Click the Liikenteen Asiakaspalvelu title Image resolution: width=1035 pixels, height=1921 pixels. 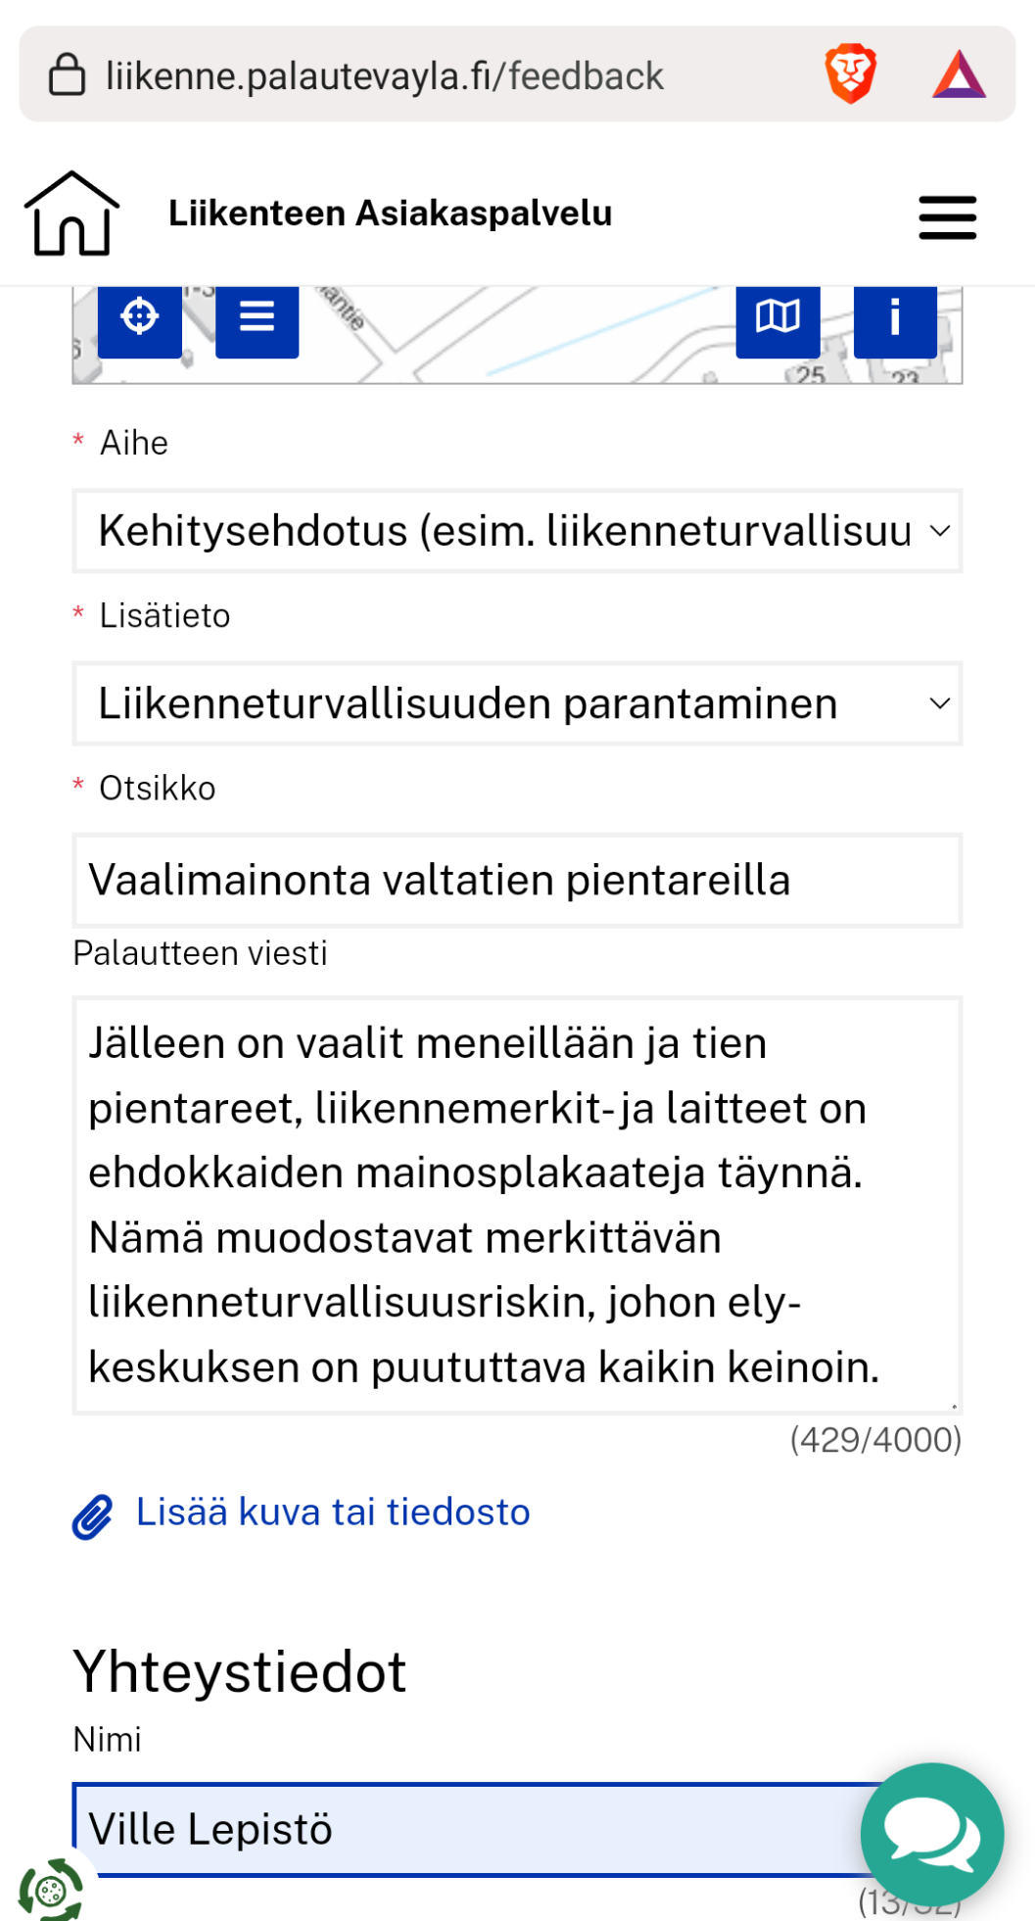[390, 214]
